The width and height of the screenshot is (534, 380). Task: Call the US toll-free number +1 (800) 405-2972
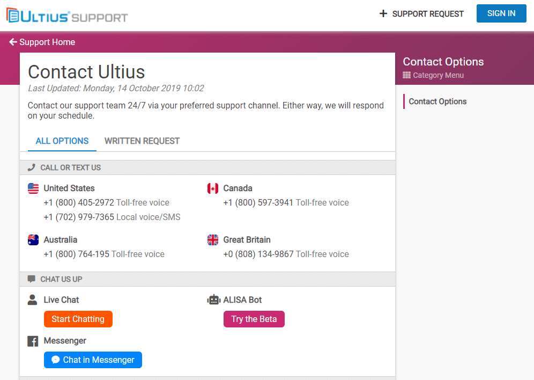coord(79,203)
